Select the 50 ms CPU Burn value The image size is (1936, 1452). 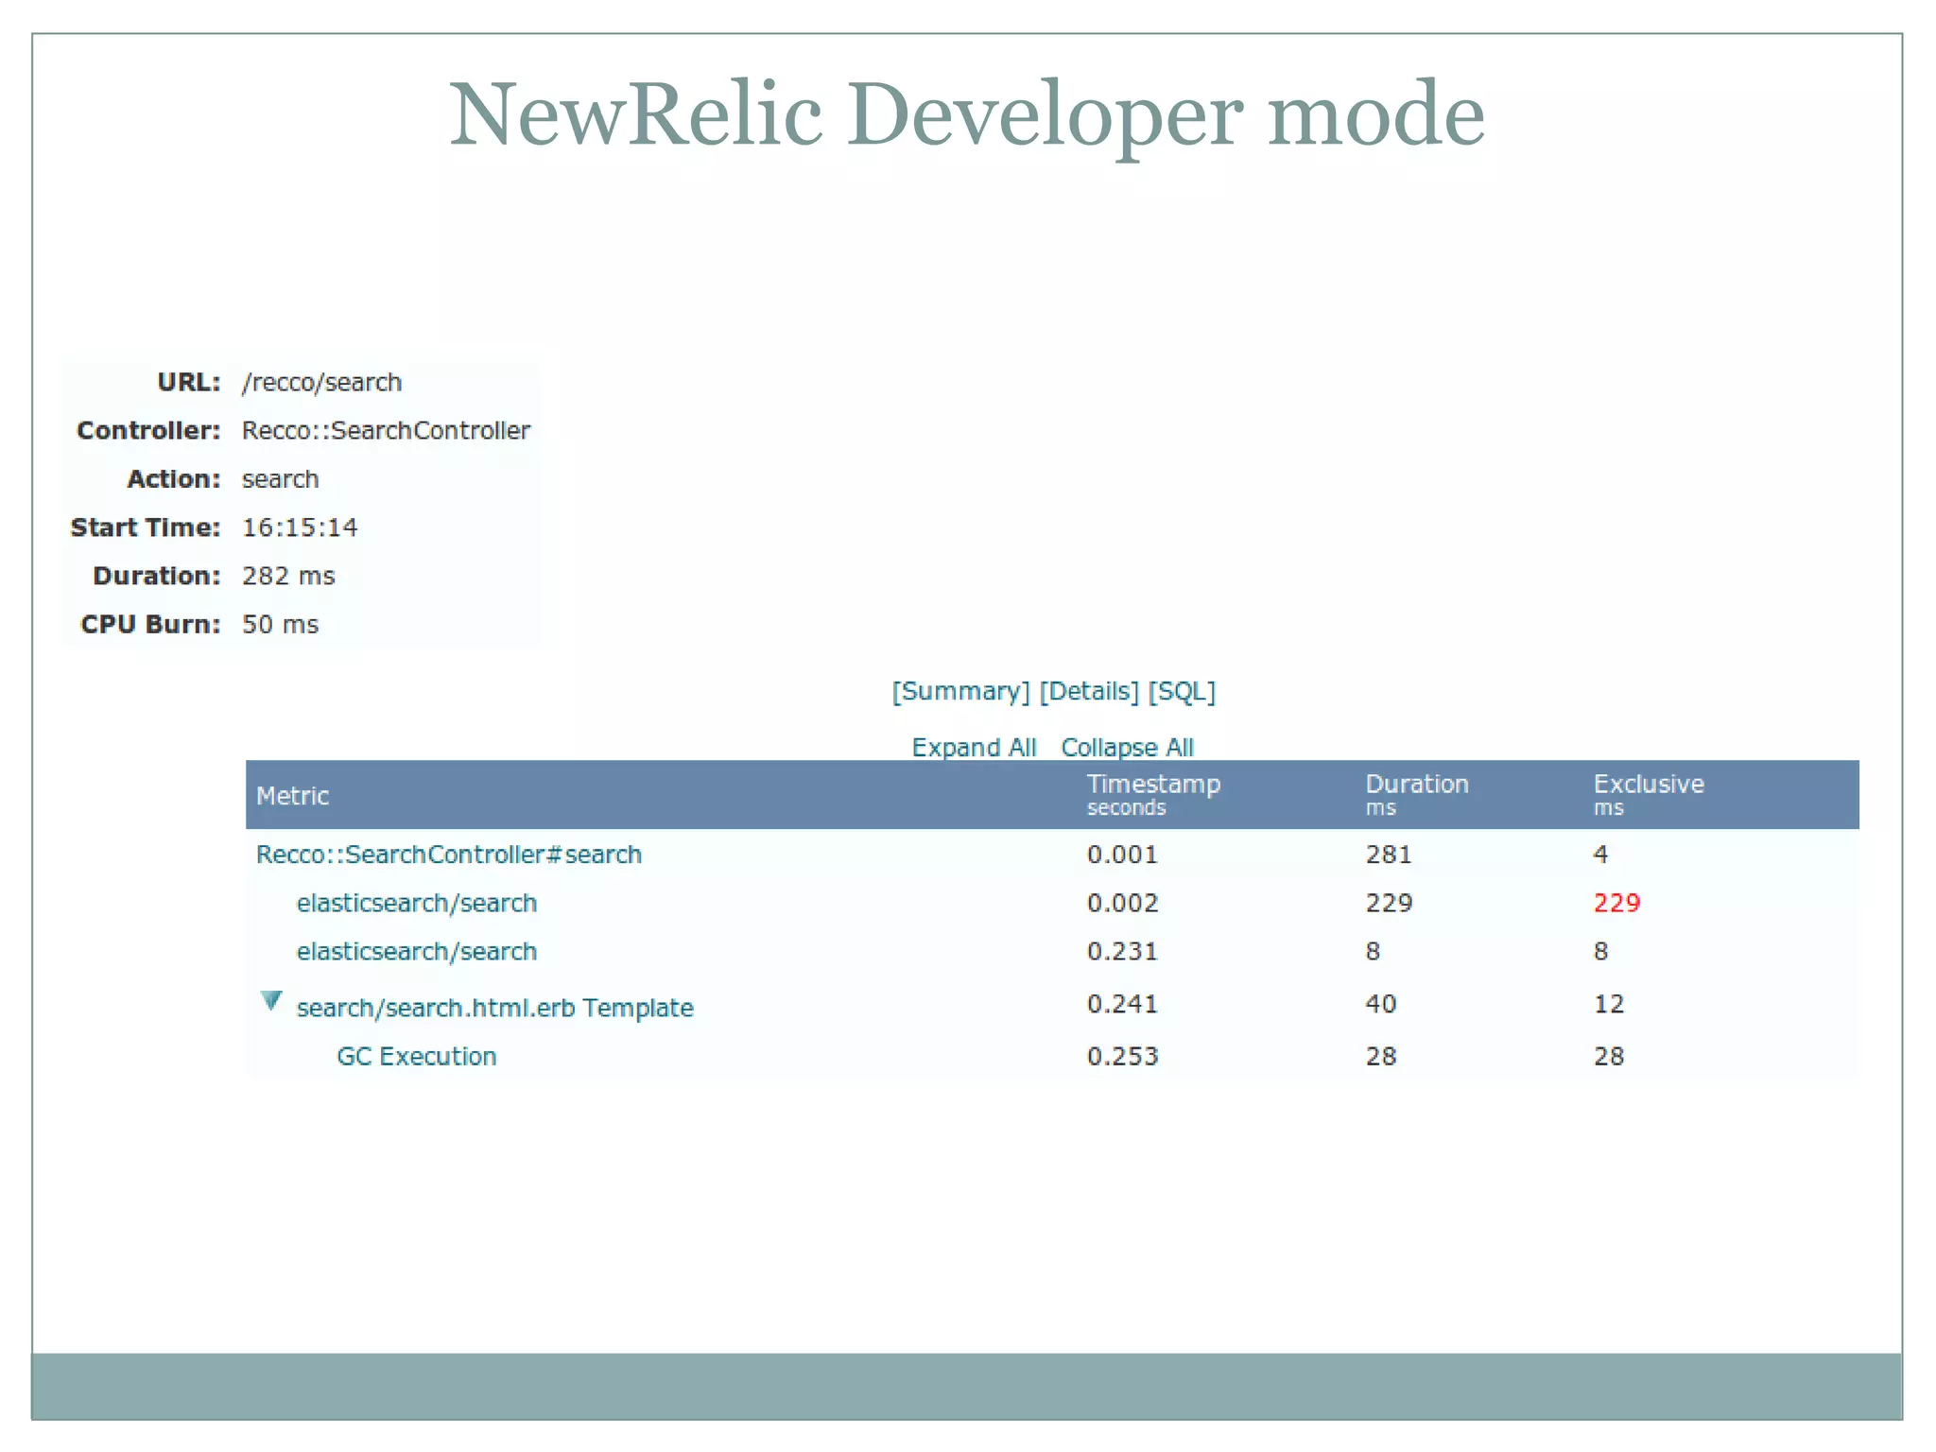click(280, 624)
